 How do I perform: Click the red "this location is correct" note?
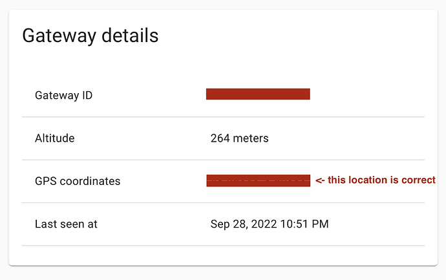pyautogui.click(x=382, y=180)
